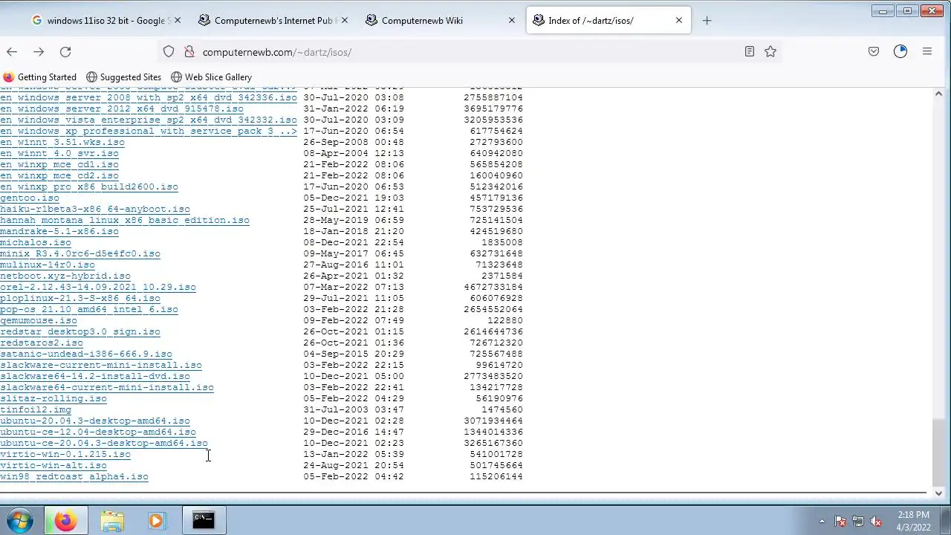Open a new tab with plus button
The image size is (951, 535).
707,21
